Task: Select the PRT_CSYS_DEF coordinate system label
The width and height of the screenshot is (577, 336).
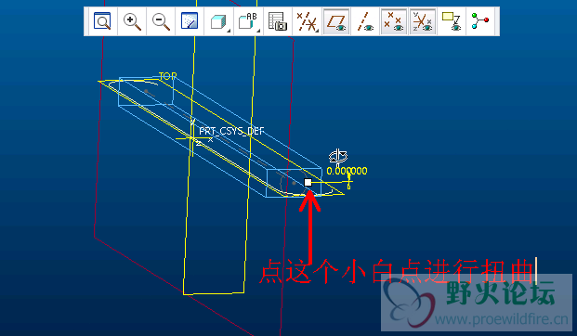Action: coord(231,131)
